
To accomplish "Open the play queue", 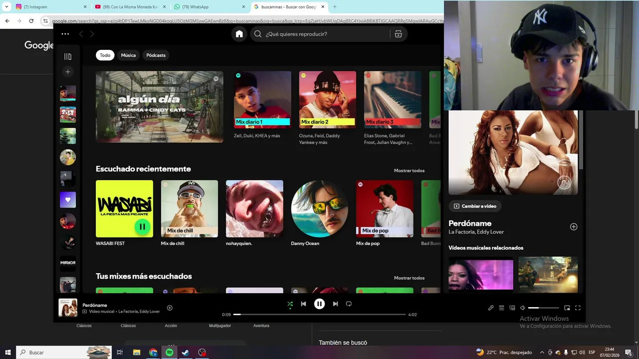I will click(501, 308).
